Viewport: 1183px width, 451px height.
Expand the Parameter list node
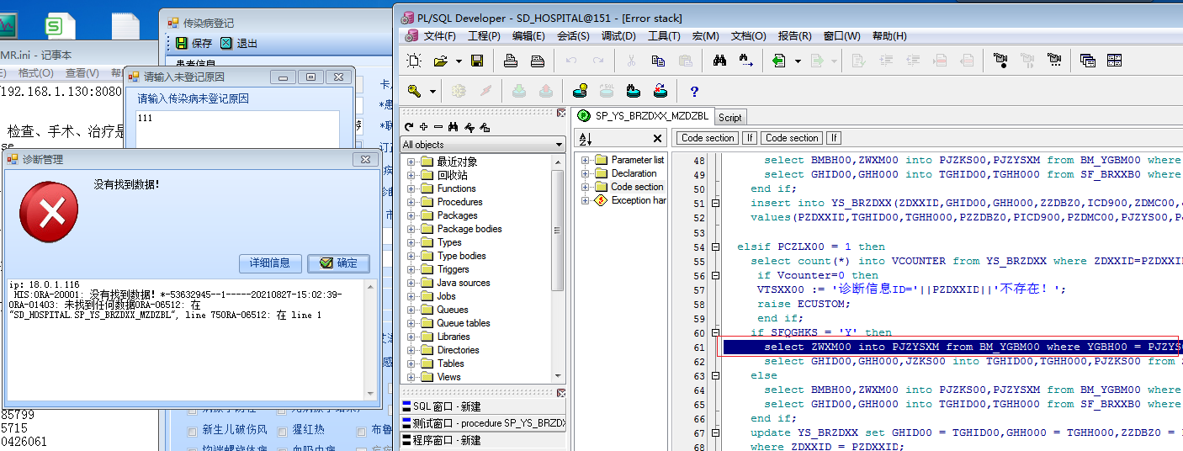[586, 160]
